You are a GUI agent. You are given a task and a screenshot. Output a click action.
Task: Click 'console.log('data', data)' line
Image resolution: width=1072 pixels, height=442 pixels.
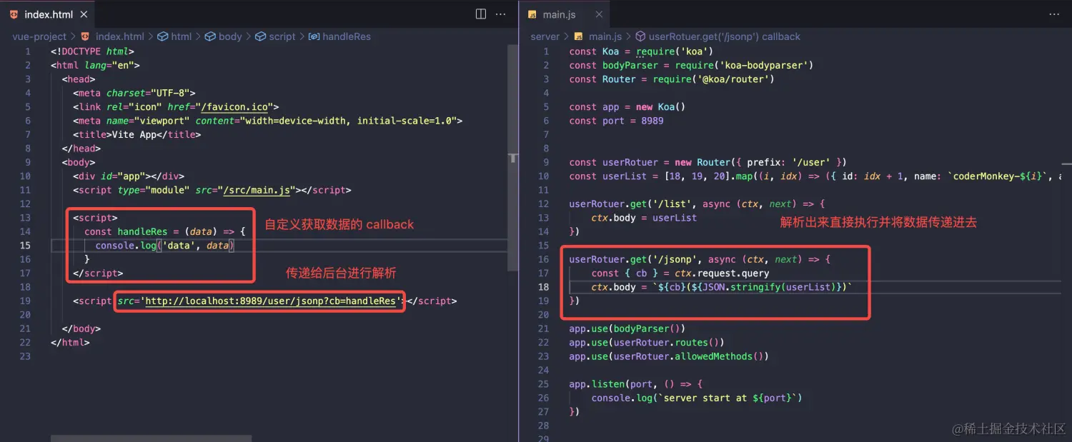pyautogui.click(x=164, y=245)
